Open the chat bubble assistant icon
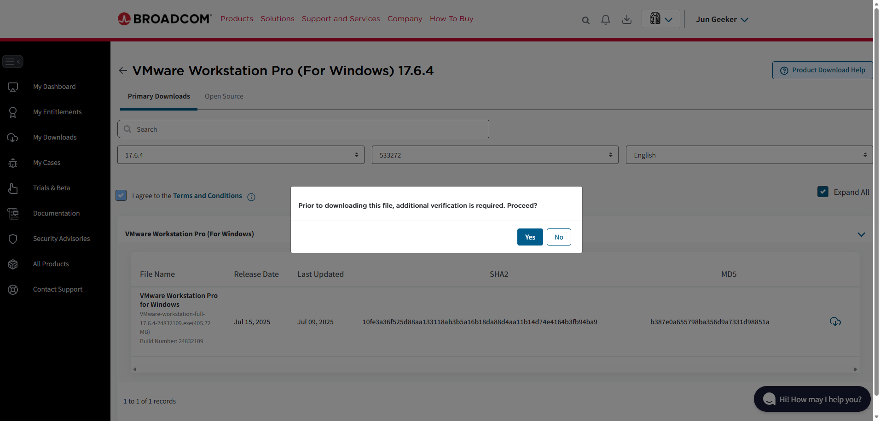This screenshot has height=421, width=880. (769, 399)
